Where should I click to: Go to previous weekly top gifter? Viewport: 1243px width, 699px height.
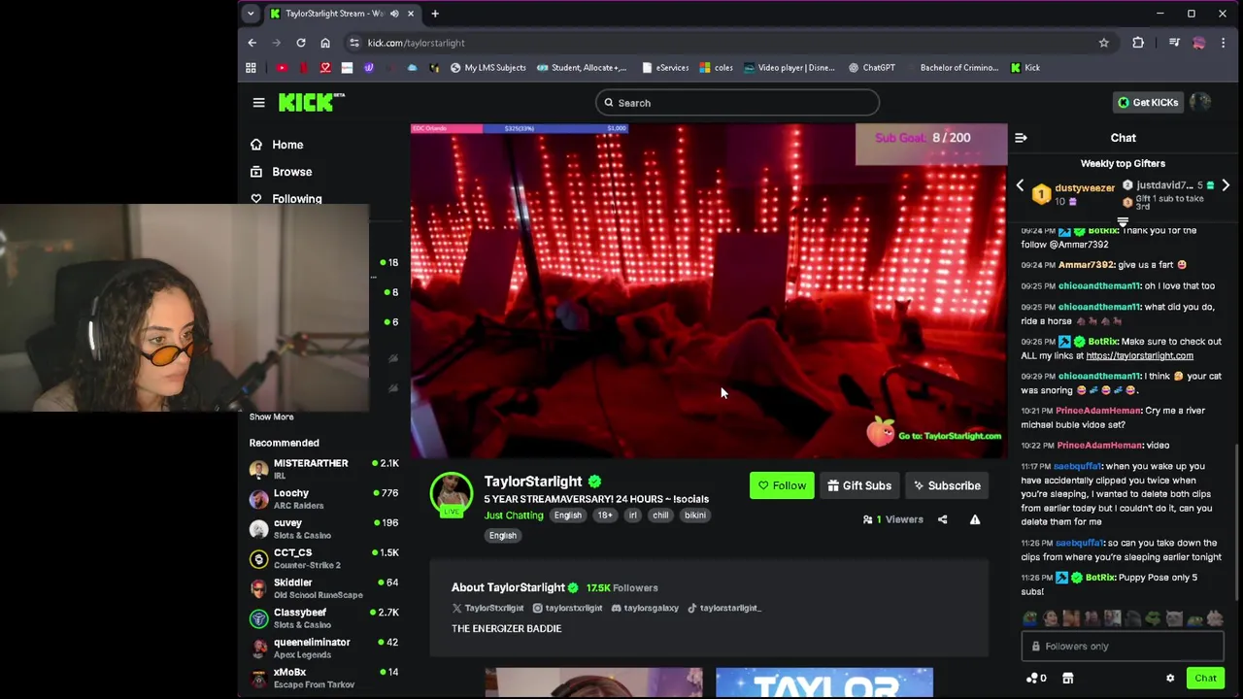tap(1020, 185)
